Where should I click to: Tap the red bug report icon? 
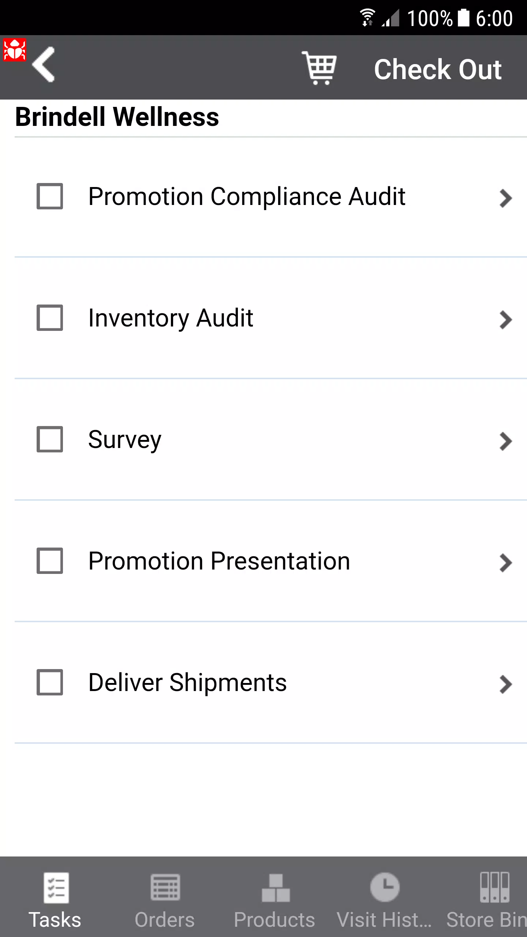15,50
